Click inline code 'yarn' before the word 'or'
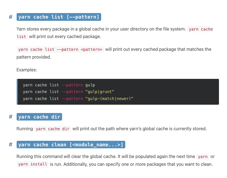This screenshot has height=178, width=227. [203, 157]
